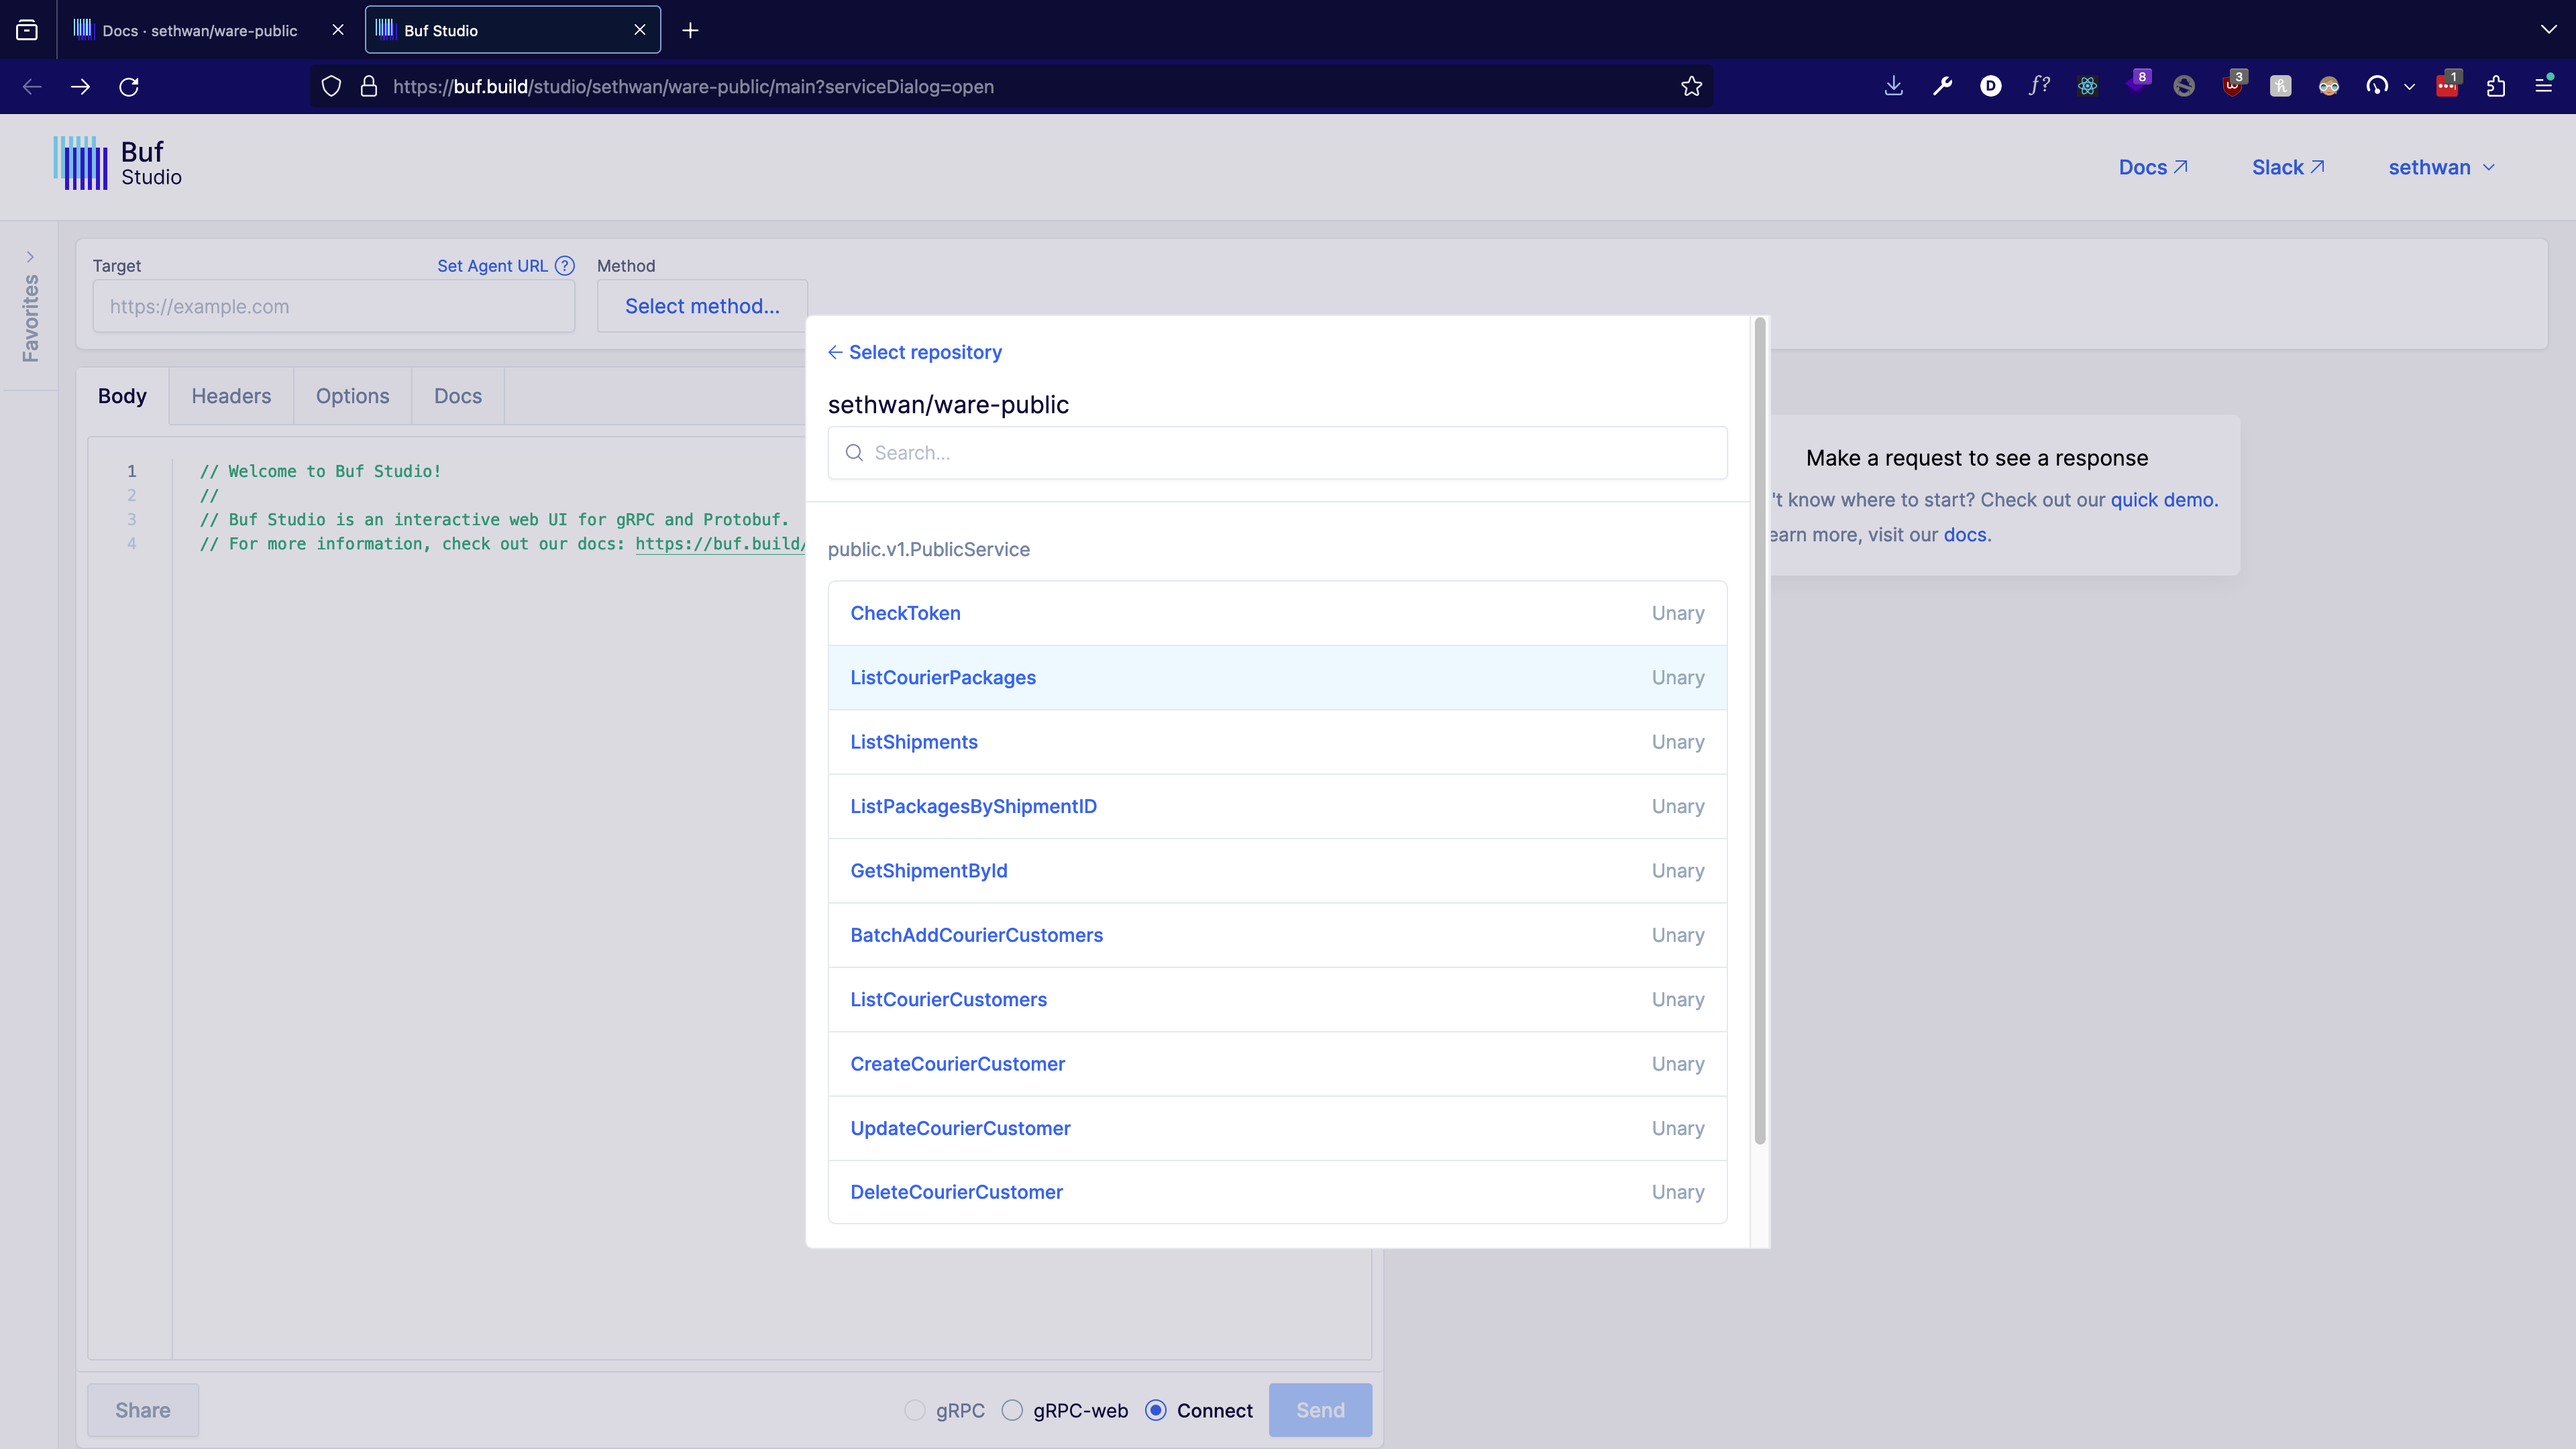Open the browser hamburger menu
2576x1449 pixels.
point(2544,86)
